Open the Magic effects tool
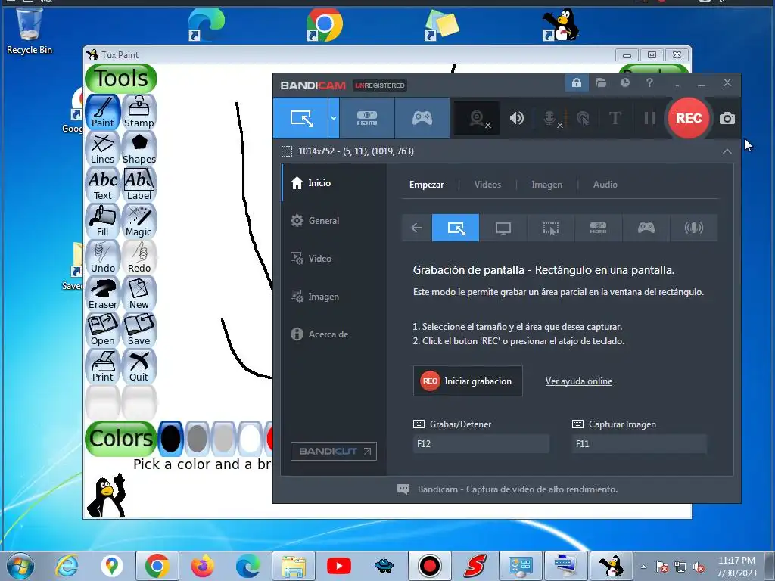Screen dimensions: 775x581 pos(139,221)
